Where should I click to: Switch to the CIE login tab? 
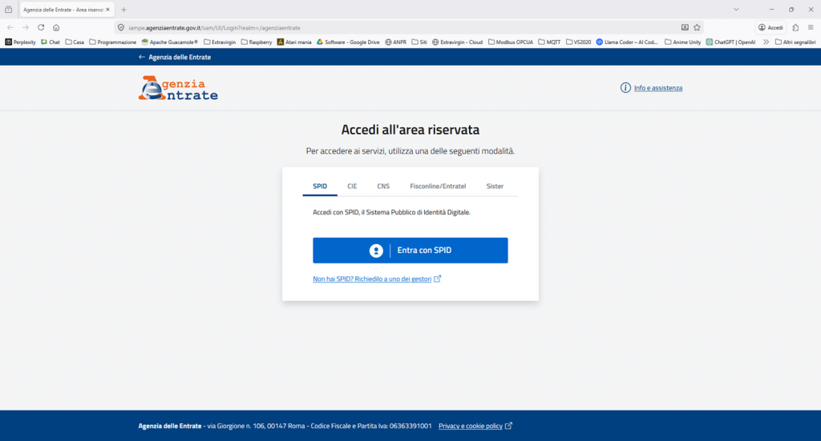[352, 186]
